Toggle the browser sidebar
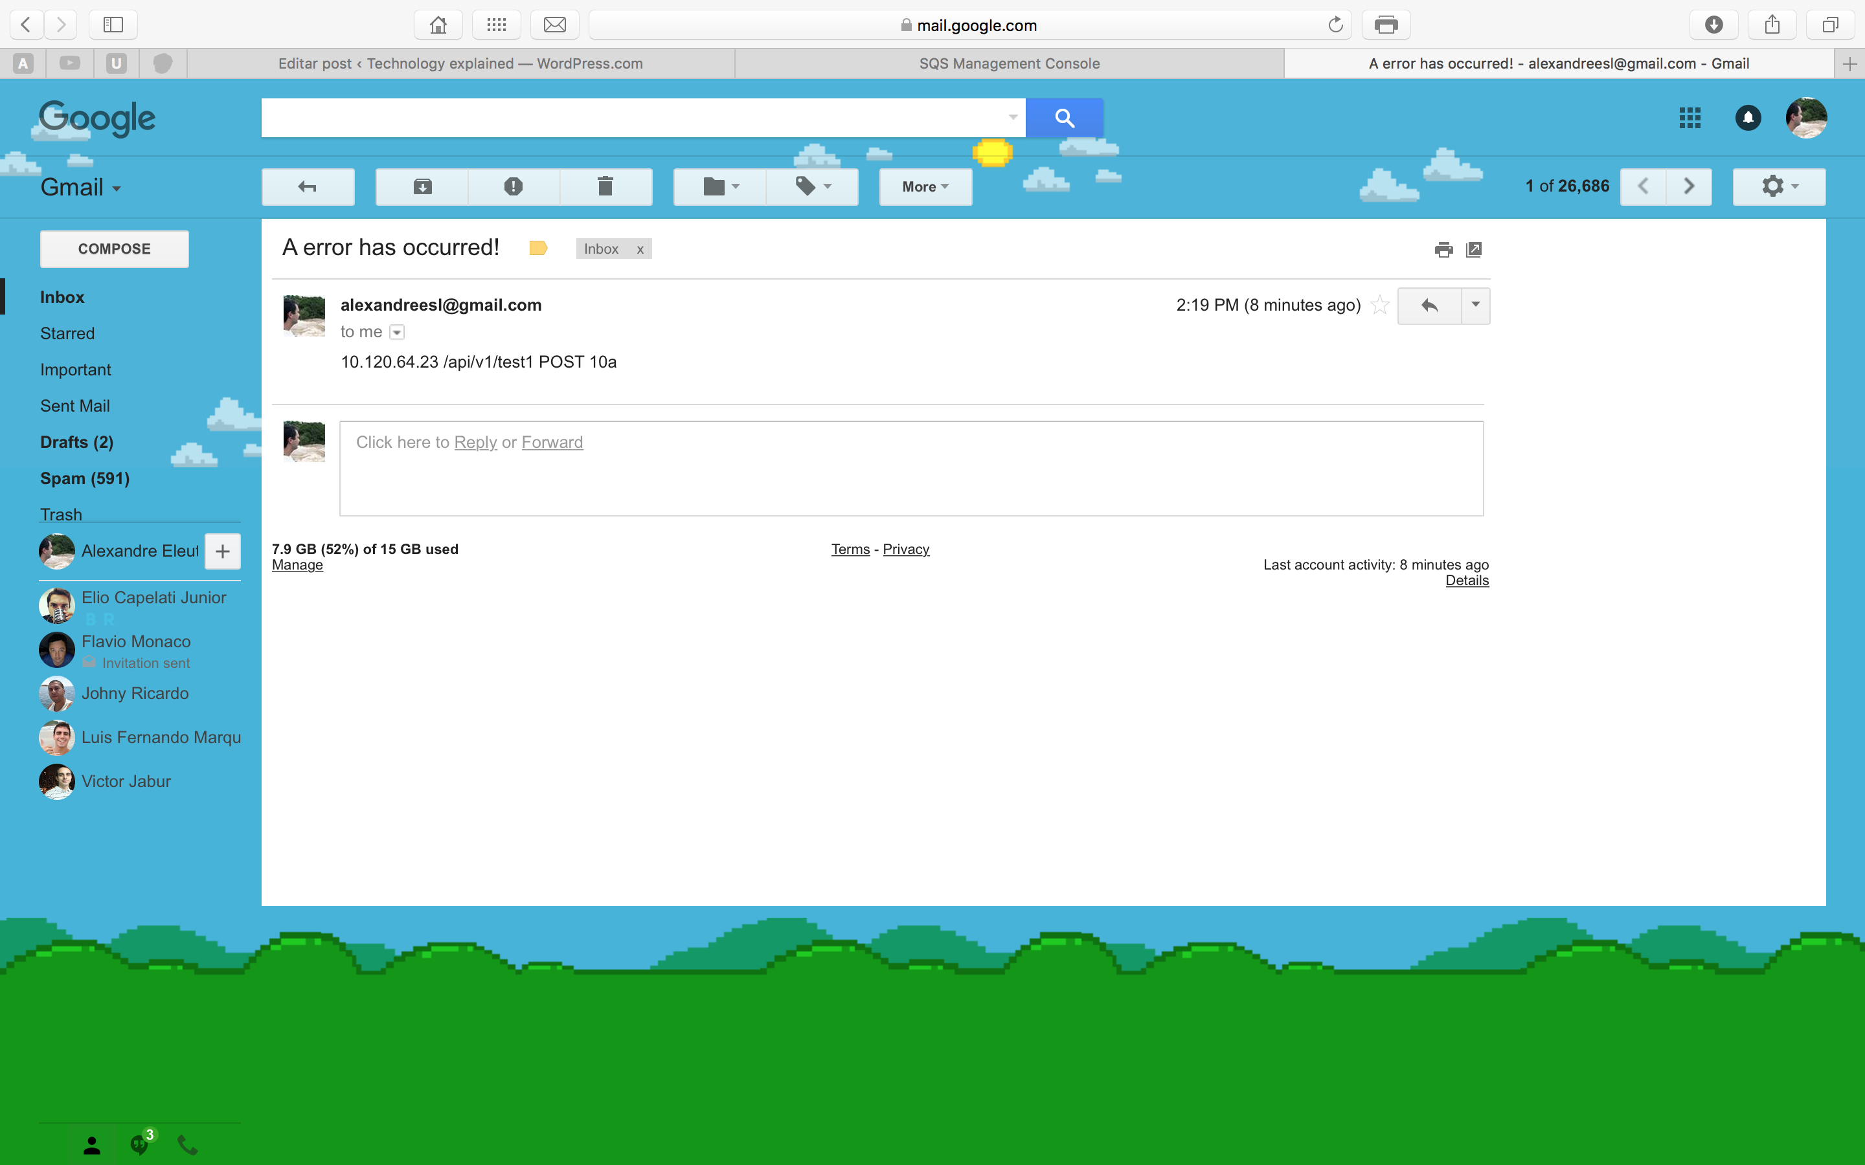The image size is (1865, 1165). (113, 24)
